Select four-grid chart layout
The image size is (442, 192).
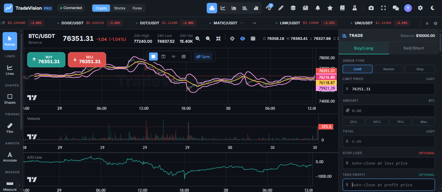(x=183, y=56)
